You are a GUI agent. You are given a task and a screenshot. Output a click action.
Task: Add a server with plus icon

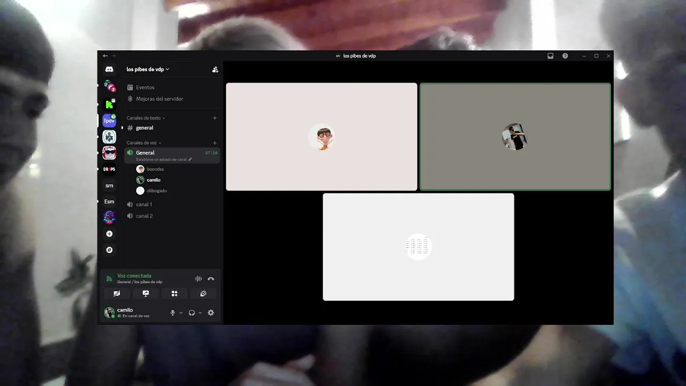click(109, 234)
